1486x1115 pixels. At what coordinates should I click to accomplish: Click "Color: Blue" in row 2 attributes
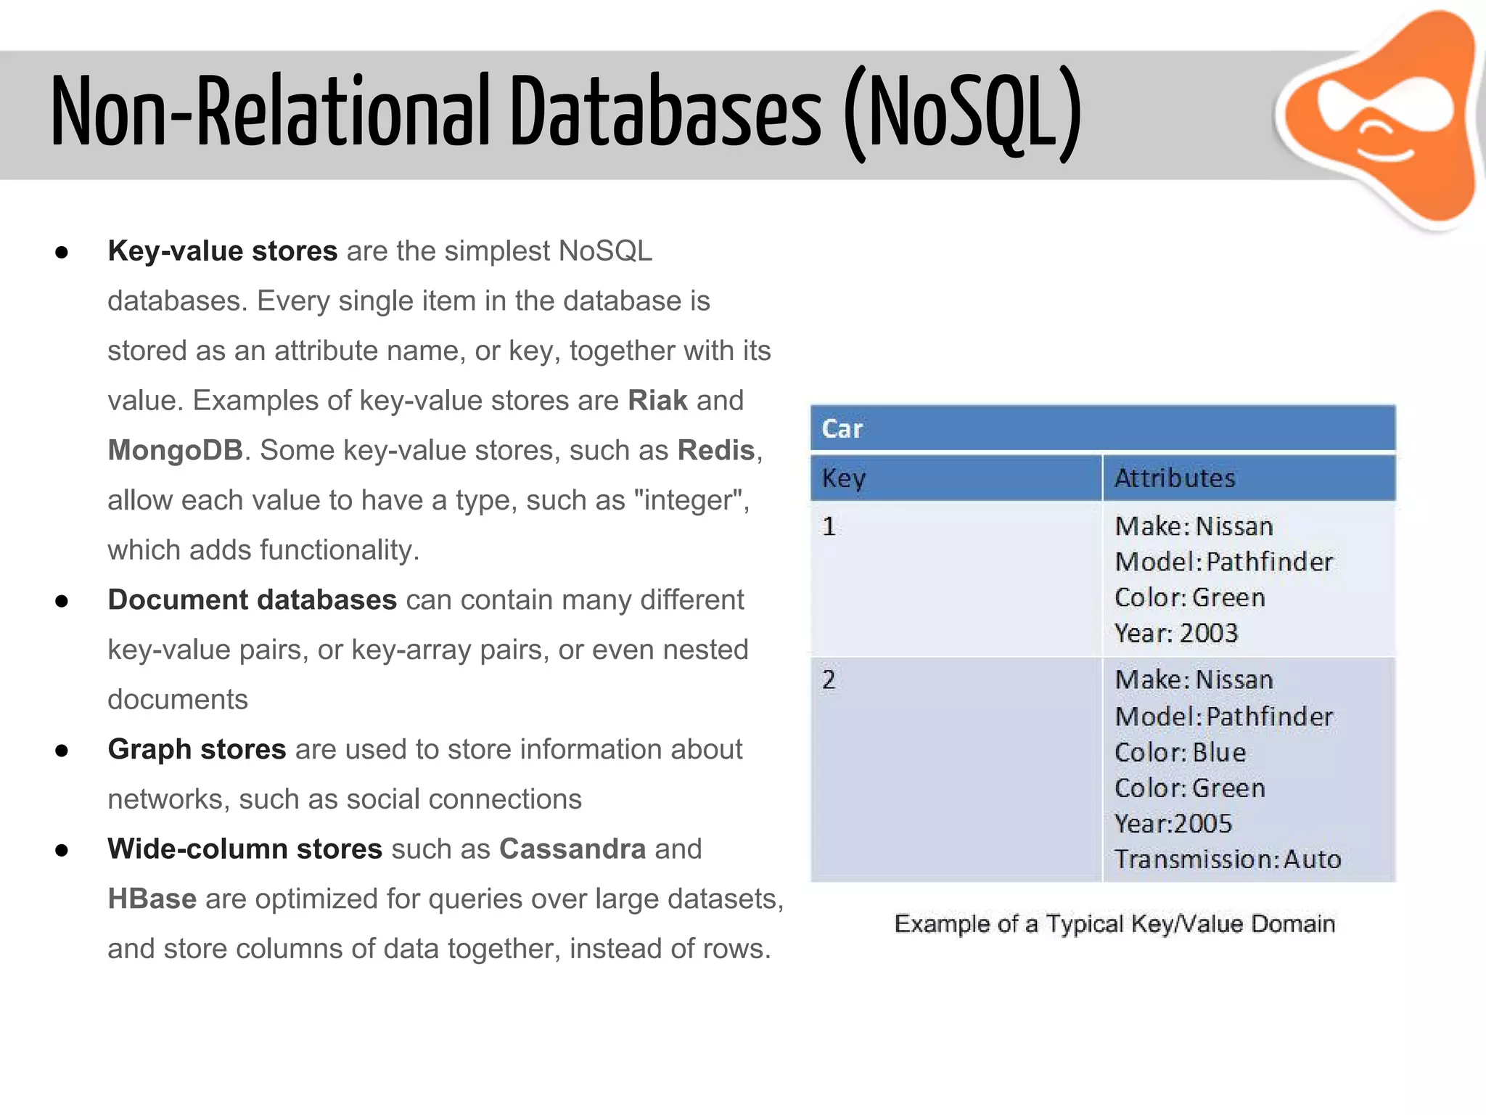point(1181,752)
